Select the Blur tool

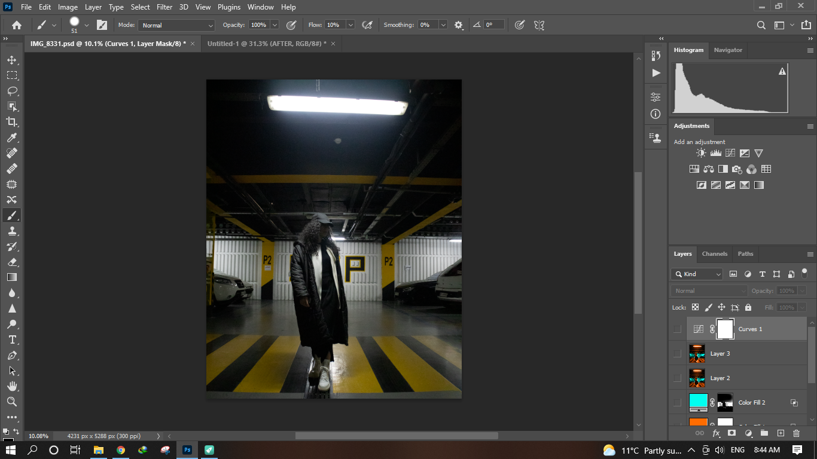tap(12, 293)
